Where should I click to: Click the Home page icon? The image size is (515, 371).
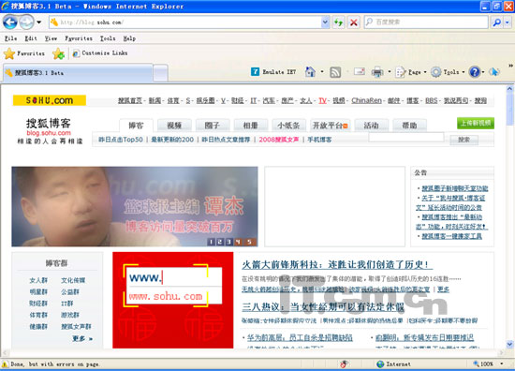310,71
